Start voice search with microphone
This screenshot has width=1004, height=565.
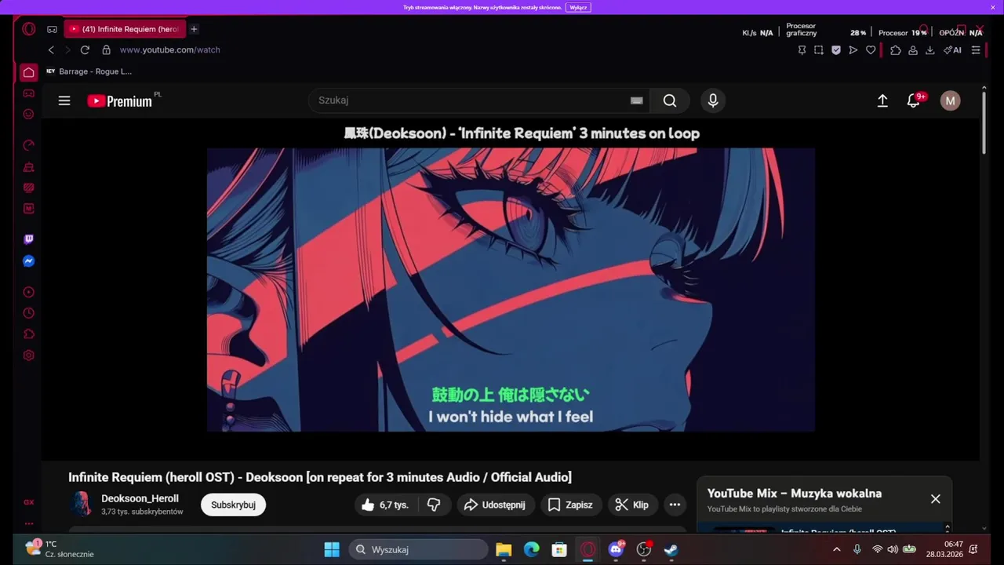[x=712, y=100]
